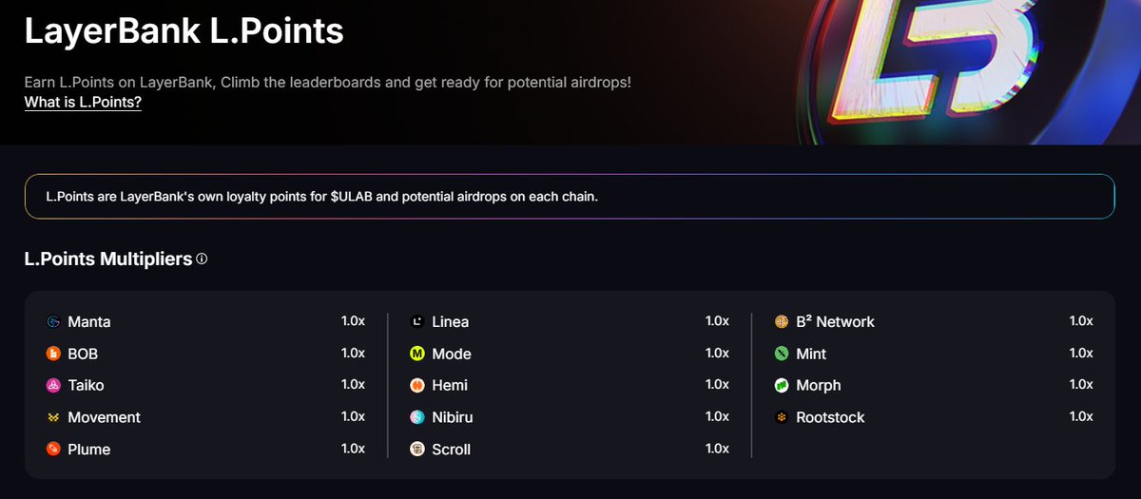The height and width of the screenshot is (499, 1141).
Task: Click the Mode chain icon
Action: pos(417,354)
